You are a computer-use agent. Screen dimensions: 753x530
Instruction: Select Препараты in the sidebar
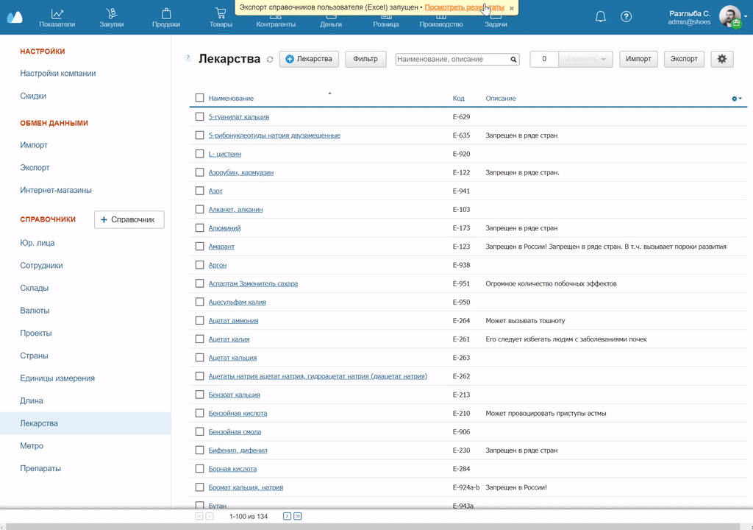point(40,468)
